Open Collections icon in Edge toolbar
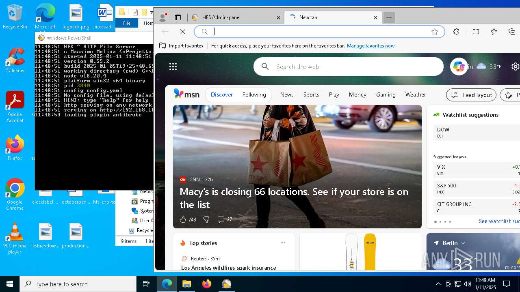 pos(512,32)
